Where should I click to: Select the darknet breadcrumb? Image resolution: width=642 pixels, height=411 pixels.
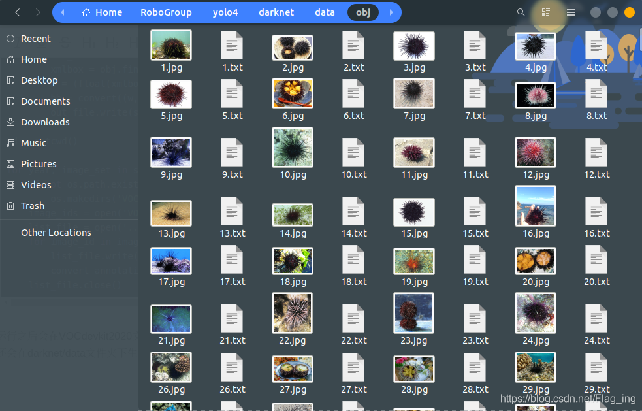(276, 12)
